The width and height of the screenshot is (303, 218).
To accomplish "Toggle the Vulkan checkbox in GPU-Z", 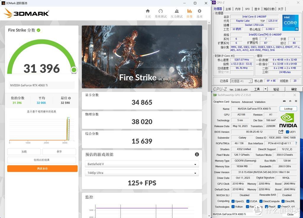I will point(233,206).
